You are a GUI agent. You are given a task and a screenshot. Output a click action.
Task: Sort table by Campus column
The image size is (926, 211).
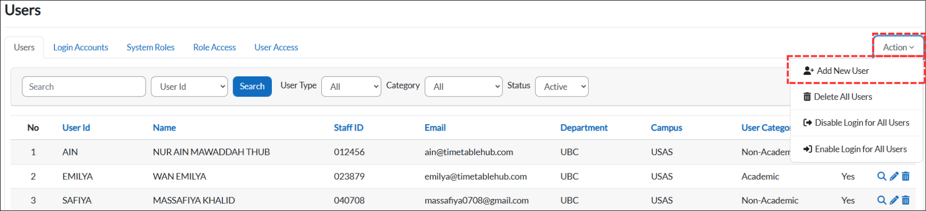click(x=666, y=128)
